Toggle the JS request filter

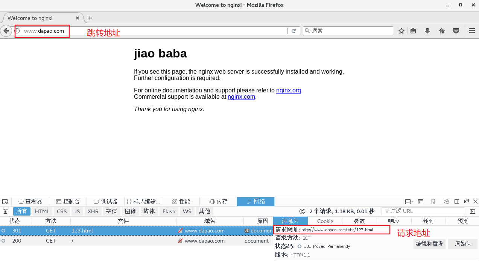tap(77, 211)
